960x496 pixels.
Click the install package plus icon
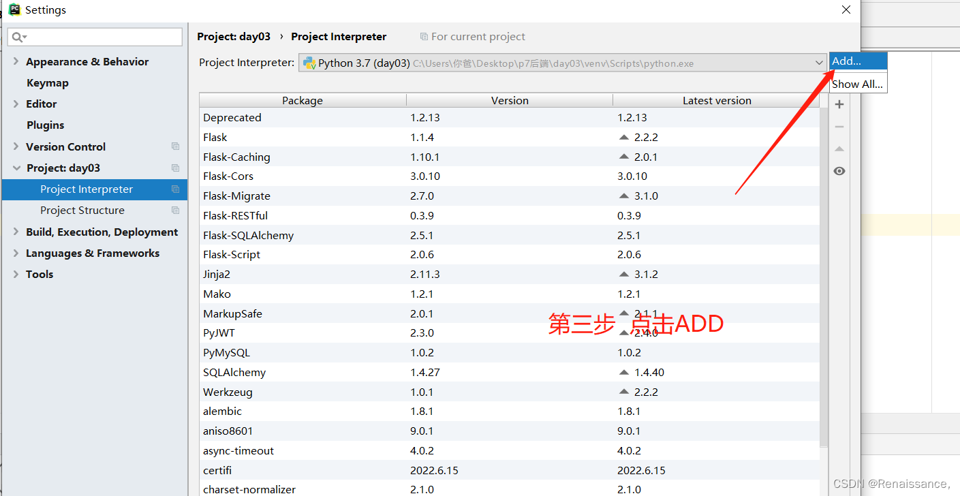[x=839, y=104]
